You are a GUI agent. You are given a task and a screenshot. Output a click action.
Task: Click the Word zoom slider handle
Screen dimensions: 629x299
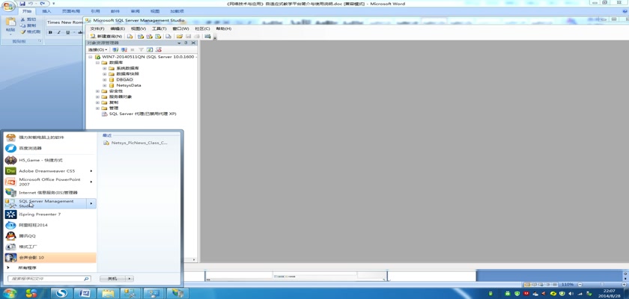[x=604, y=284]
